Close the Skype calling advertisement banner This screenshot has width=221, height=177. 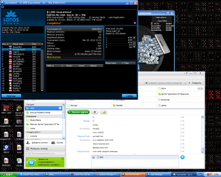63,159
